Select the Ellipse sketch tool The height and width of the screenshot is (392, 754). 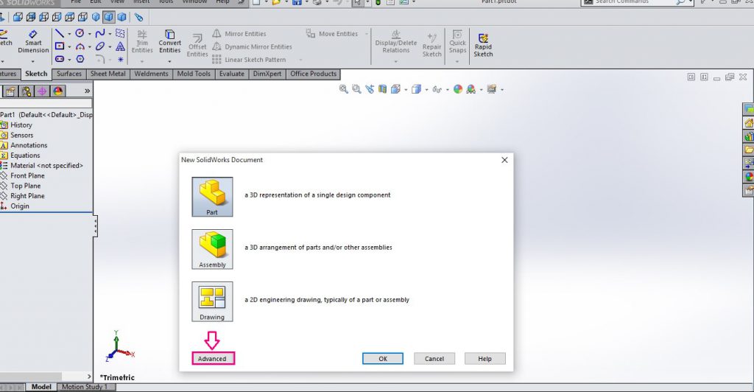pyautogui.click(x=100, y=46)
